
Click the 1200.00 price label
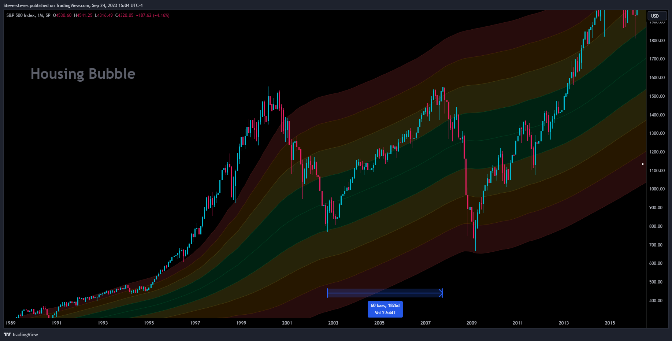(x=657, y=152)
